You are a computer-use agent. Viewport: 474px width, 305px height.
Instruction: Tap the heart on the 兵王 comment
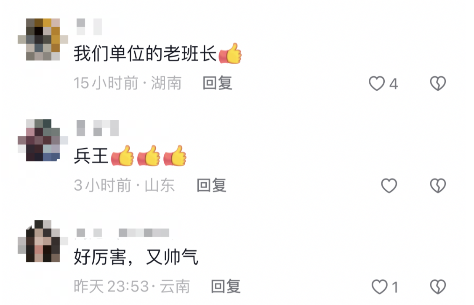389,186
